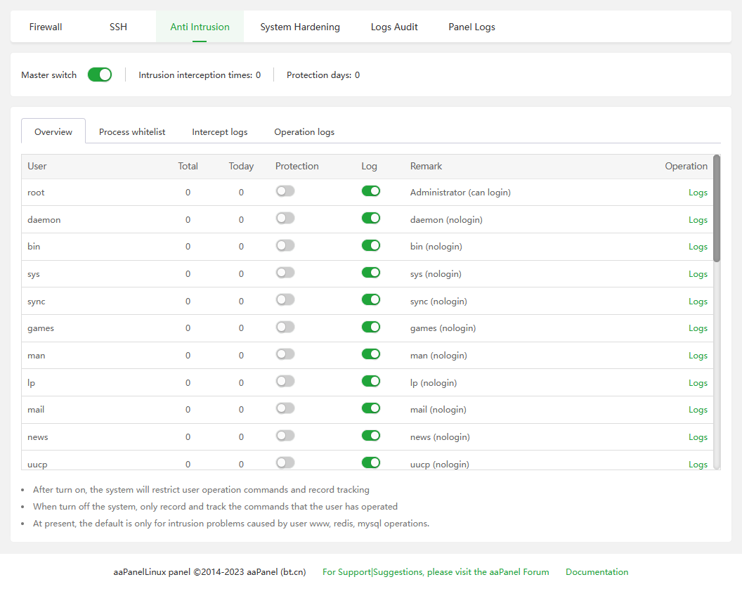Enable Protection for root user
The width and height of the screenshot is (742, 589).
tap(285, 191)
